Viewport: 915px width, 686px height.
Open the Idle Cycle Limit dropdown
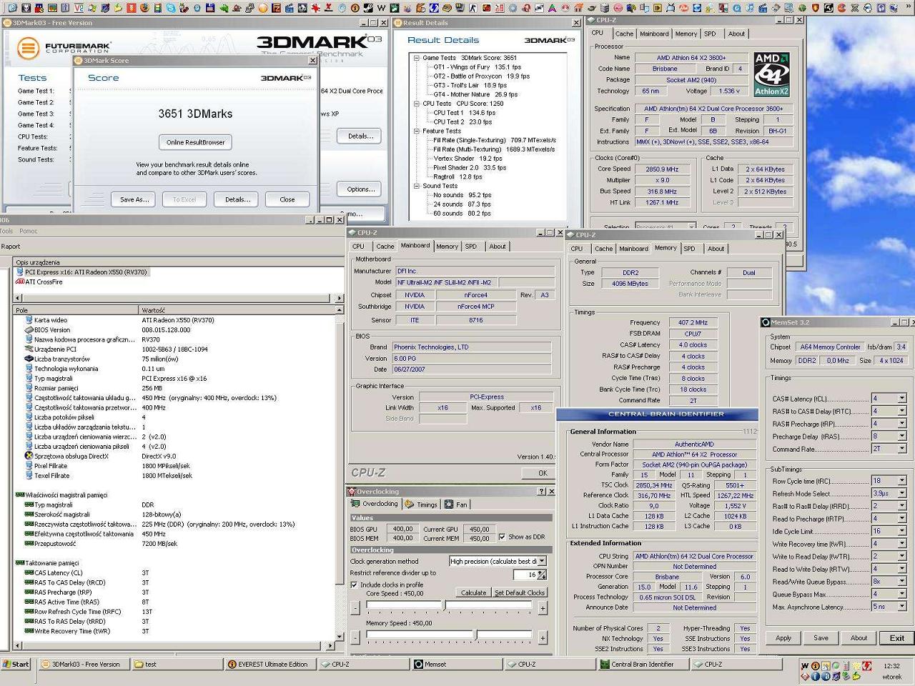click(x=902, y=531)
